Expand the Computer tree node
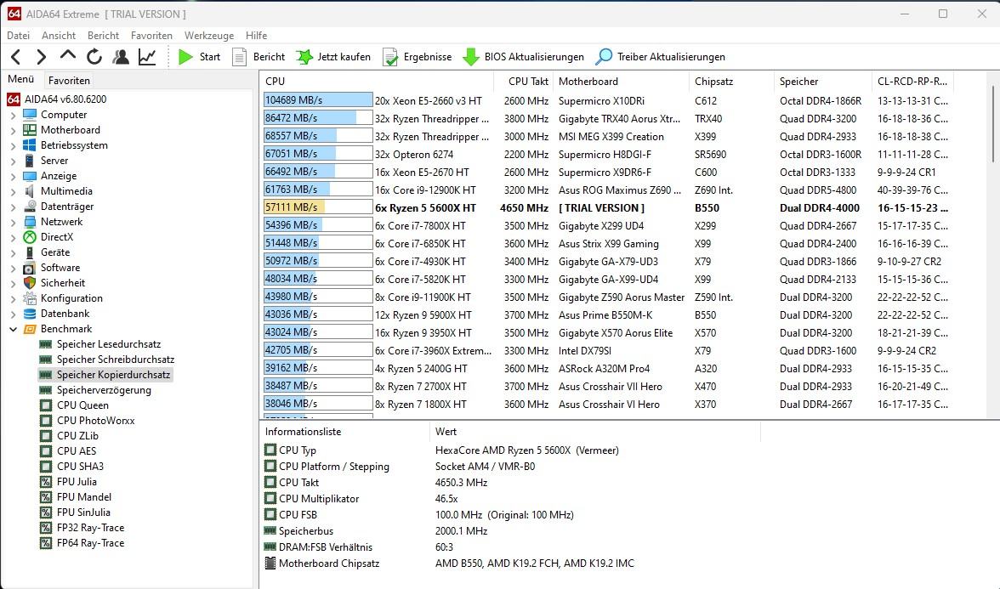 (14, 115)
